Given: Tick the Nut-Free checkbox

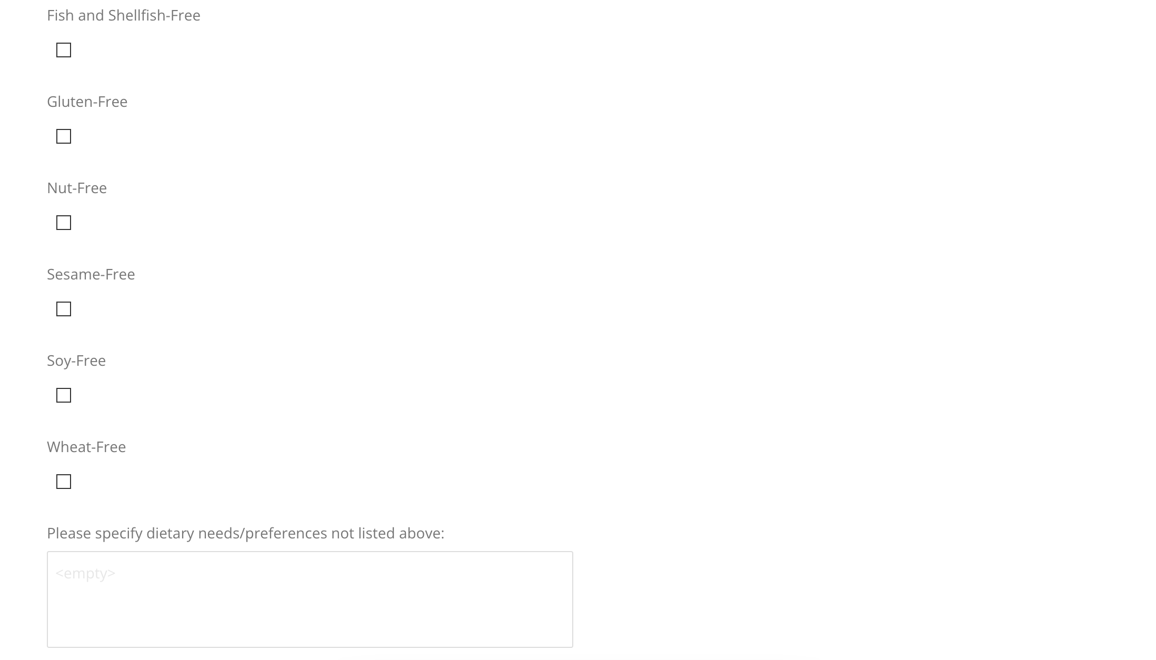Looking at the screenshot, I should (x=64, y=223).
